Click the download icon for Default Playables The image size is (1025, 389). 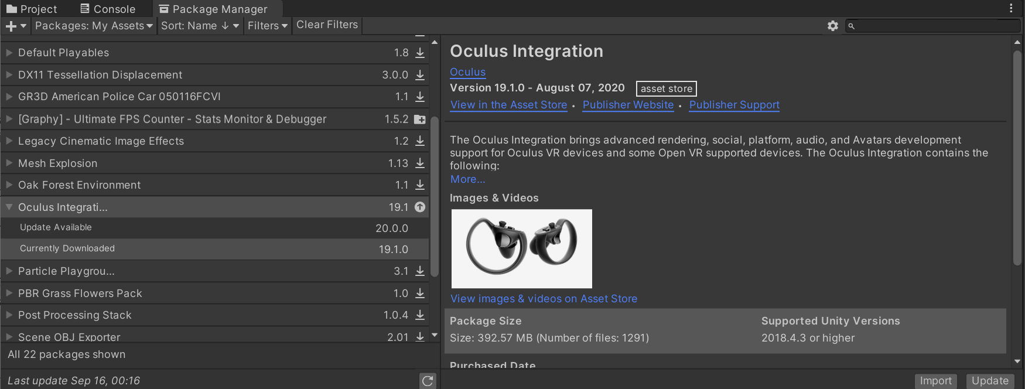420,53
